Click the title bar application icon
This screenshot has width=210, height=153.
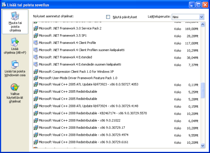tap(4, 5)
